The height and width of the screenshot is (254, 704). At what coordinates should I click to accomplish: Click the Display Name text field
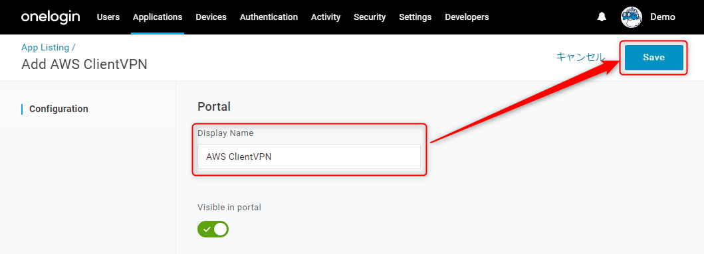click(x=309, y=157)
